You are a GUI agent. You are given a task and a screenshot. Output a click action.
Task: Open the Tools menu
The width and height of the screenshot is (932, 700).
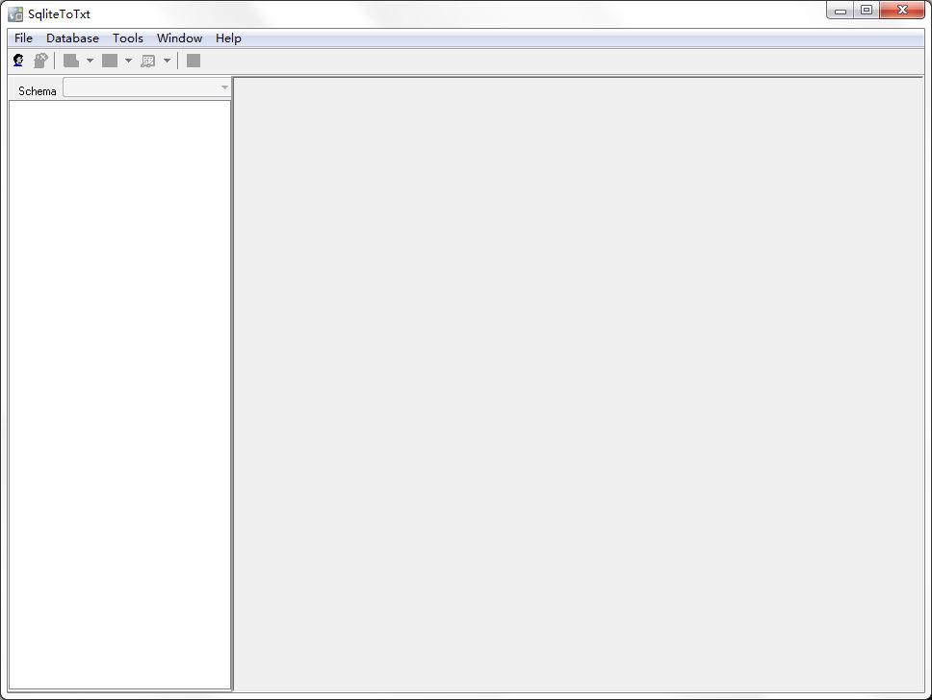[128, 38]
